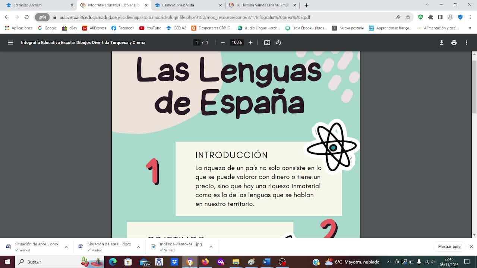Click the address bar URL
The width and height of the screenshot is (477, 268).
click(x=185, y=17)
